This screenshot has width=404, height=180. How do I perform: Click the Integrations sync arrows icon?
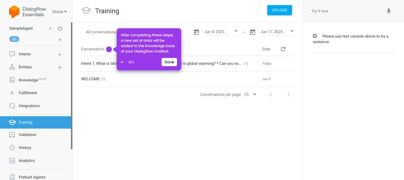12,106
